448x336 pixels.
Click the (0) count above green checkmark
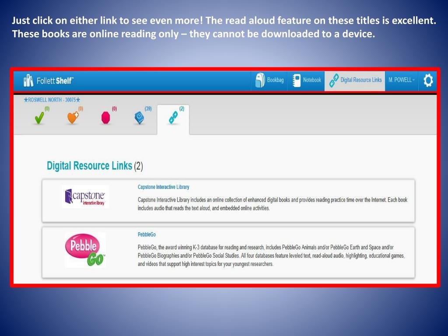(x=47, y=108)
